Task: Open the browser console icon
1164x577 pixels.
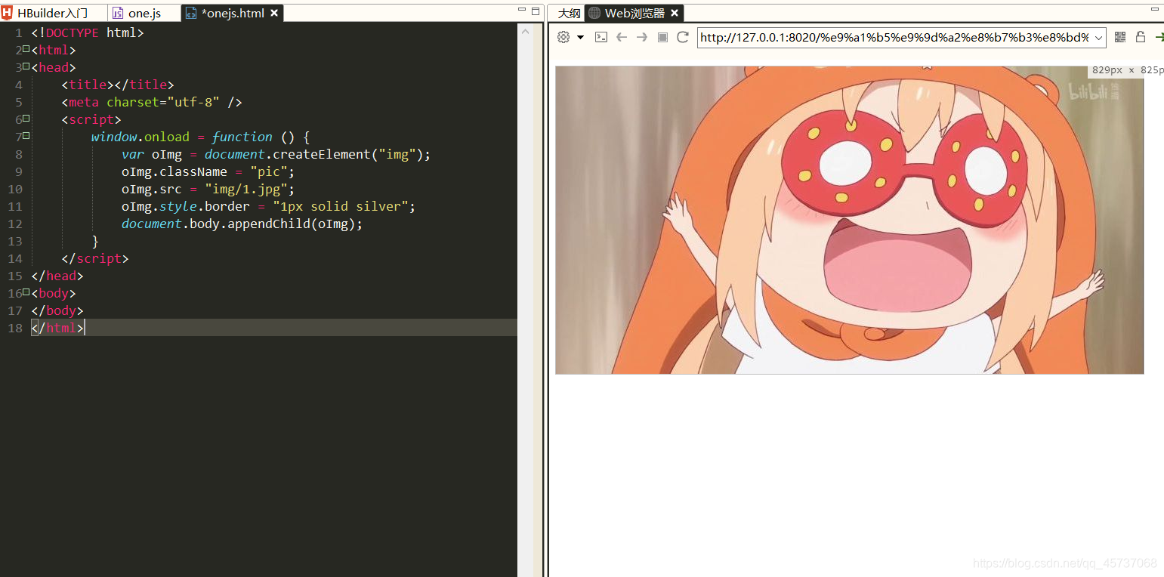Action: (601, 37)
